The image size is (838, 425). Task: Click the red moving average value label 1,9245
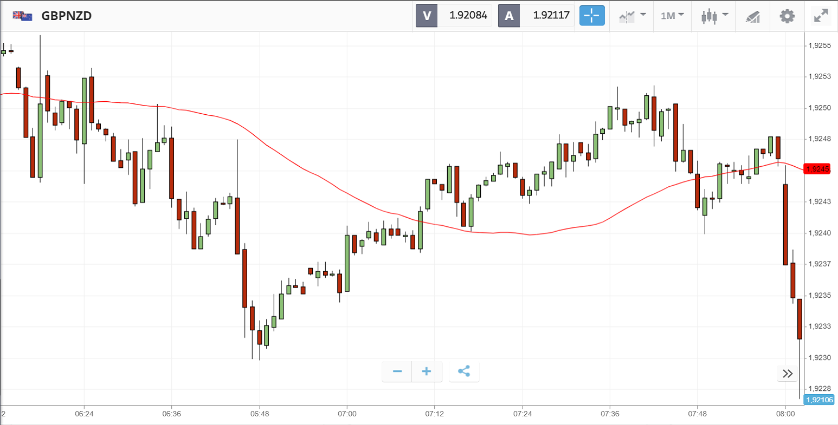pos(817,169)
